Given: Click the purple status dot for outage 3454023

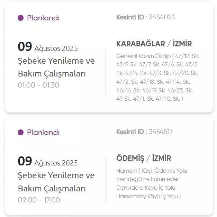Looking at the screenshot, I should 21,18.
